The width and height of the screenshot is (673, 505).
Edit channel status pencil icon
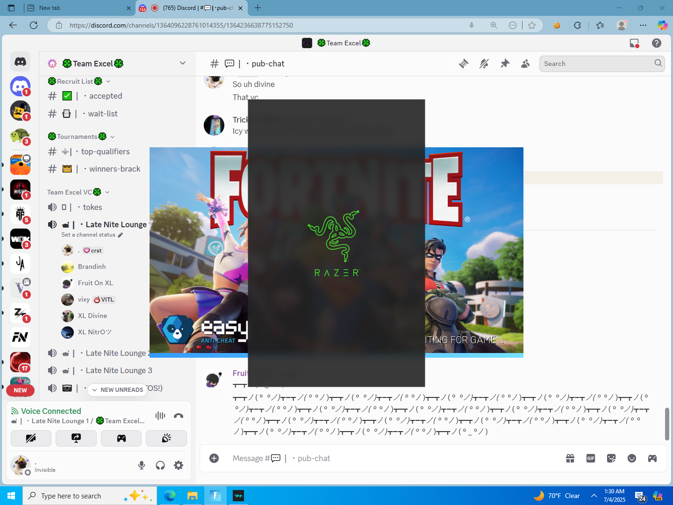tap(120, 235)
